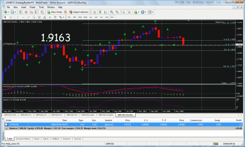Zoom out on the chart

(117, 12)
